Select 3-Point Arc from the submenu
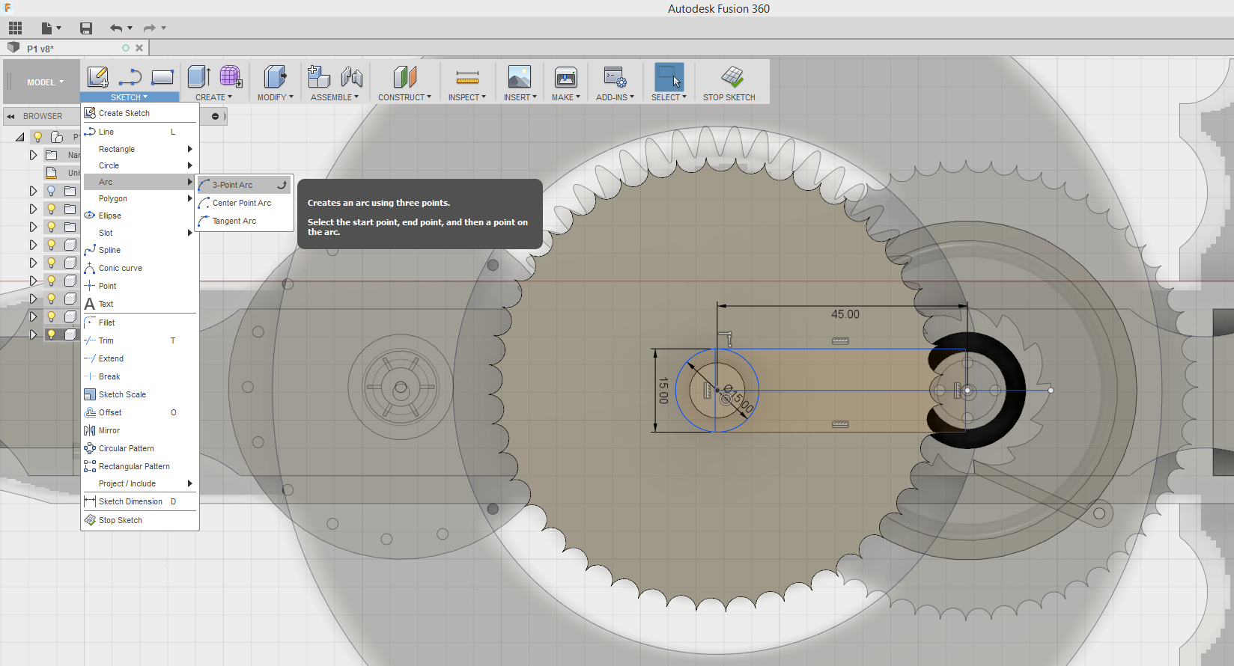Viewport: 1234px width, 666px height. (243, 185)
